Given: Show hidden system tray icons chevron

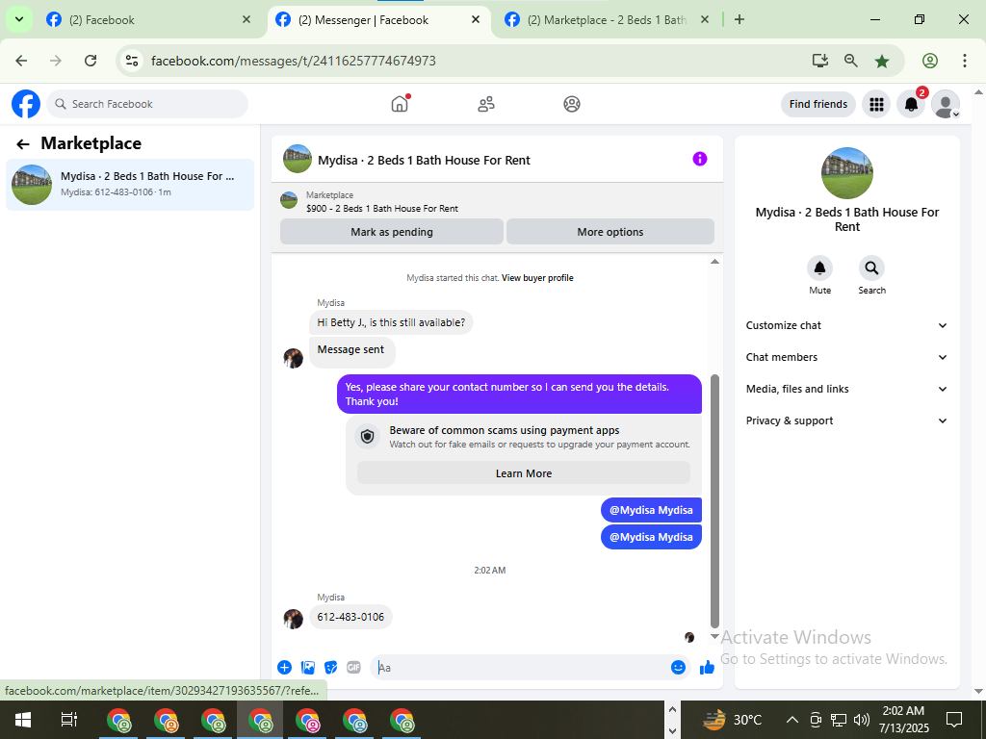Looking at the screenshot, I should point(792,720).
